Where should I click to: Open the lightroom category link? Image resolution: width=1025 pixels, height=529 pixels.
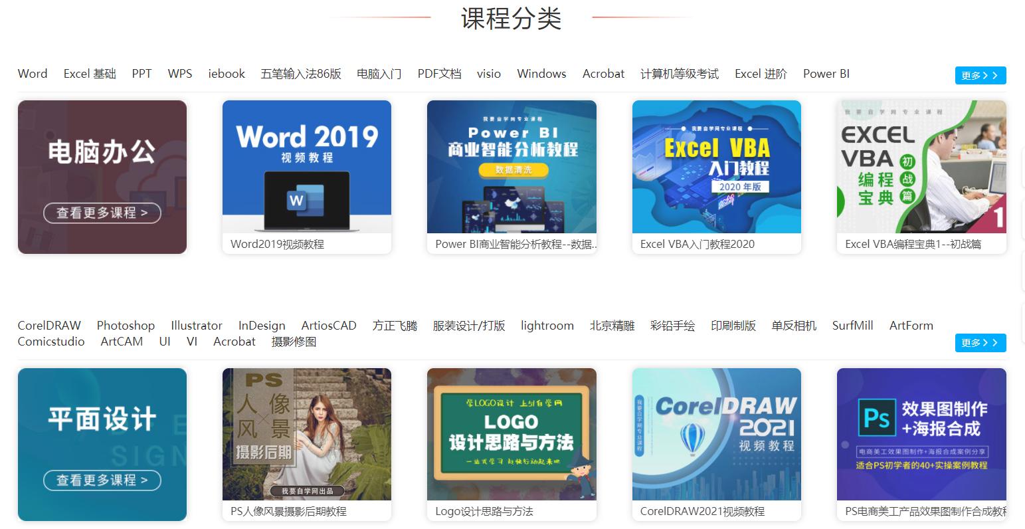(x=547, y=326)
